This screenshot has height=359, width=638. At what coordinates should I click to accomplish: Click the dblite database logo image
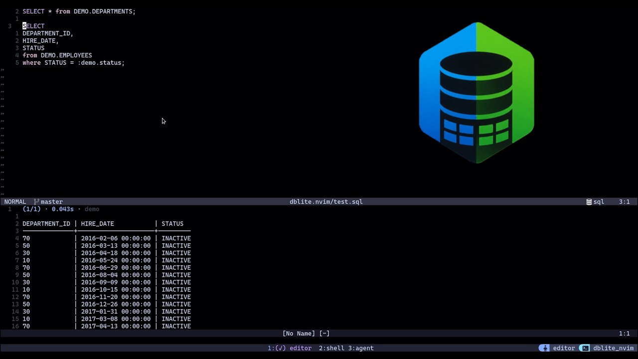point(477,93)
